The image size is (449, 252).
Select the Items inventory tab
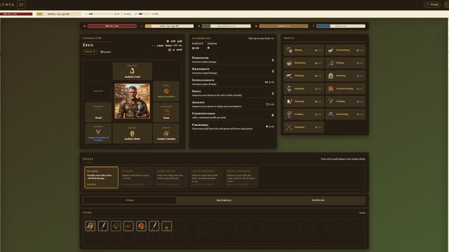pos(130,200)
